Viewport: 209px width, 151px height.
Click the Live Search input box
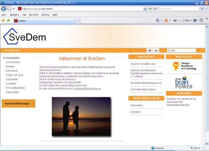(179, 9)
